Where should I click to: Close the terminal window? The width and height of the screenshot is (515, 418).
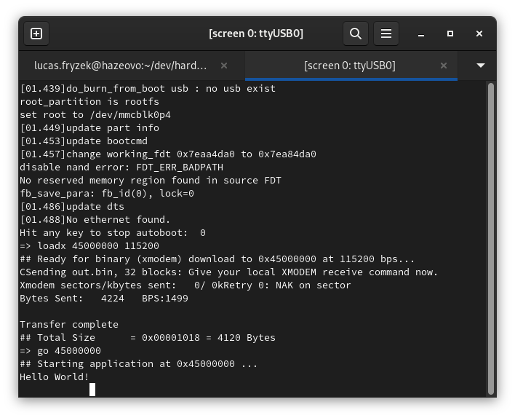pyautogui.click(x=479, y=33)
